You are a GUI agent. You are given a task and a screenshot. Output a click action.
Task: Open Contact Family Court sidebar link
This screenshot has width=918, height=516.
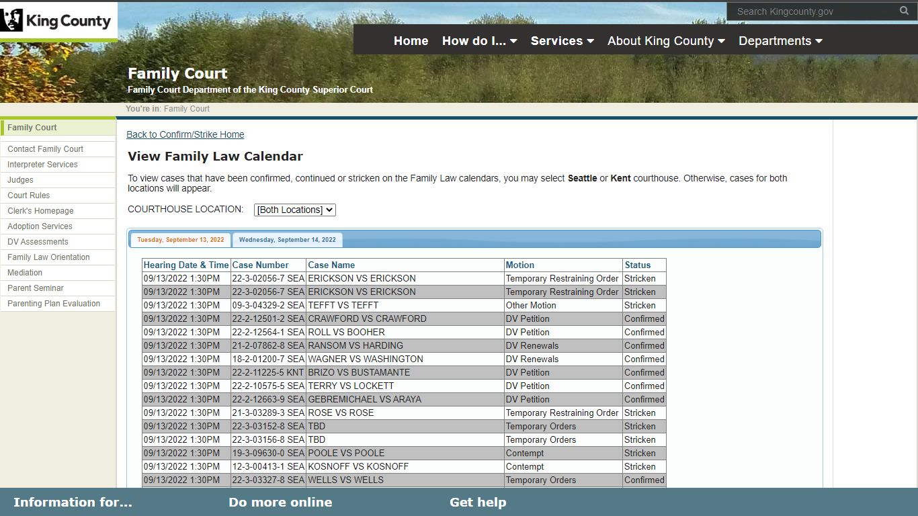click(x=45, y=149)
